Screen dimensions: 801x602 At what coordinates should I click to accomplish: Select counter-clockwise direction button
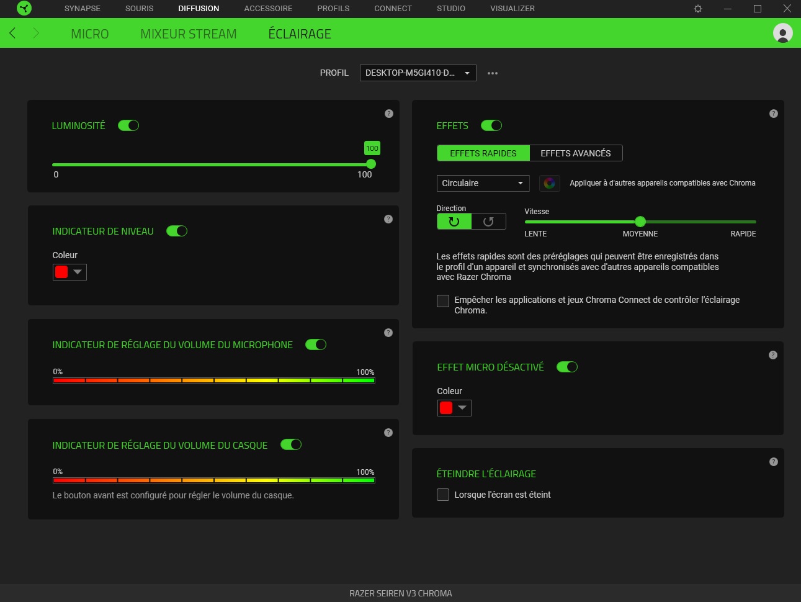pyautogui.click(x=489, y=222)
